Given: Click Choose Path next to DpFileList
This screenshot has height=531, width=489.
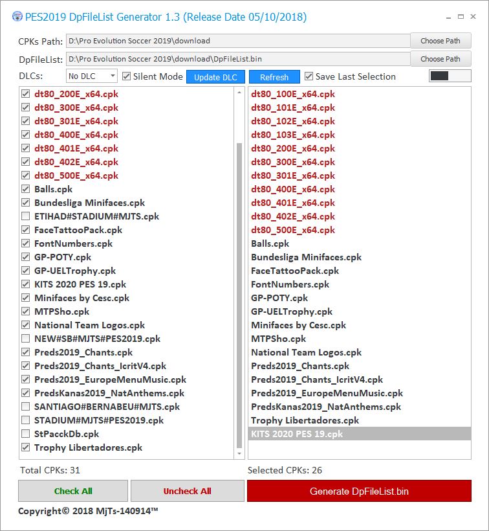Looking at the screenshot, I should pyautogui.click(x=440, y=59).
